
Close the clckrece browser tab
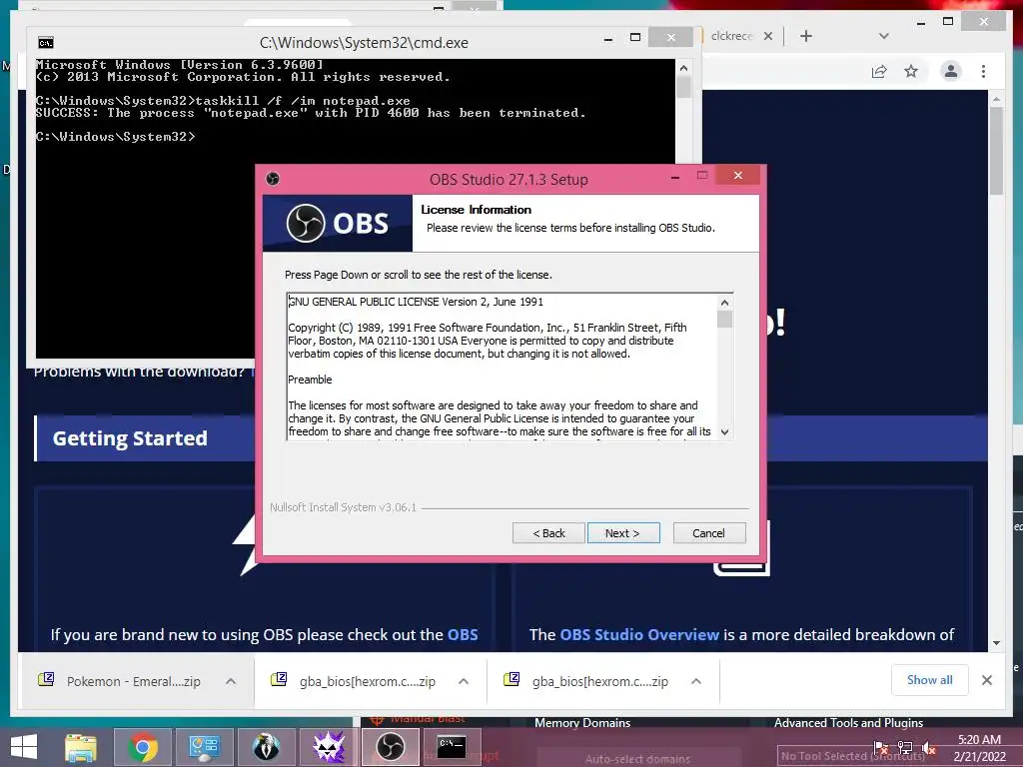click(x=768, y=36)
